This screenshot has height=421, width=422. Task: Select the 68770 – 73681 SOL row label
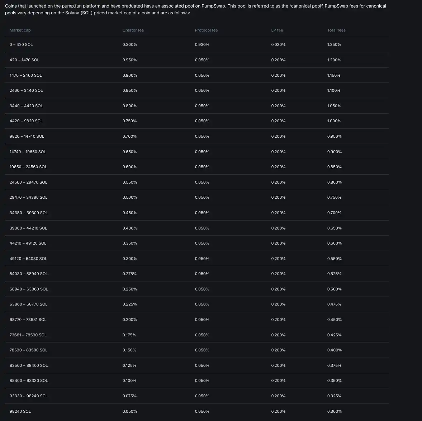point(28,320)
